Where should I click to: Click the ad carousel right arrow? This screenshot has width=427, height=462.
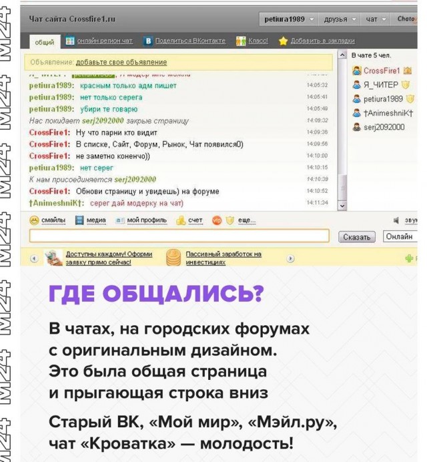[x=290, y=258]
